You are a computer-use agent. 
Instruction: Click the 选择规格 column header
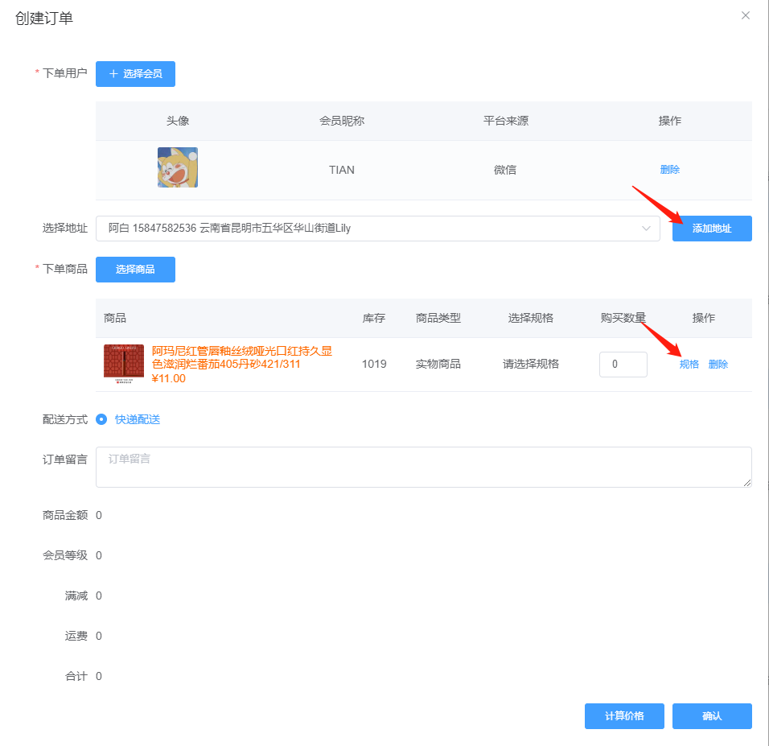(531, 318)
